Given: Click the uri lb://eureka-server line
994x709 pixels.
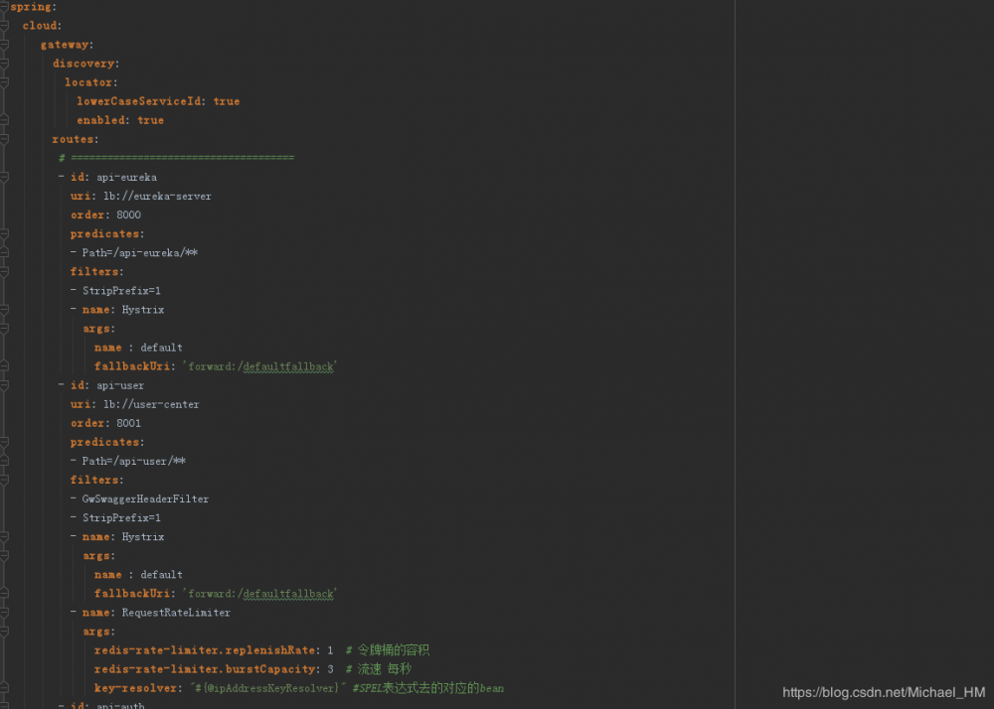Looking at the screenshot, I should coord(141,197).
